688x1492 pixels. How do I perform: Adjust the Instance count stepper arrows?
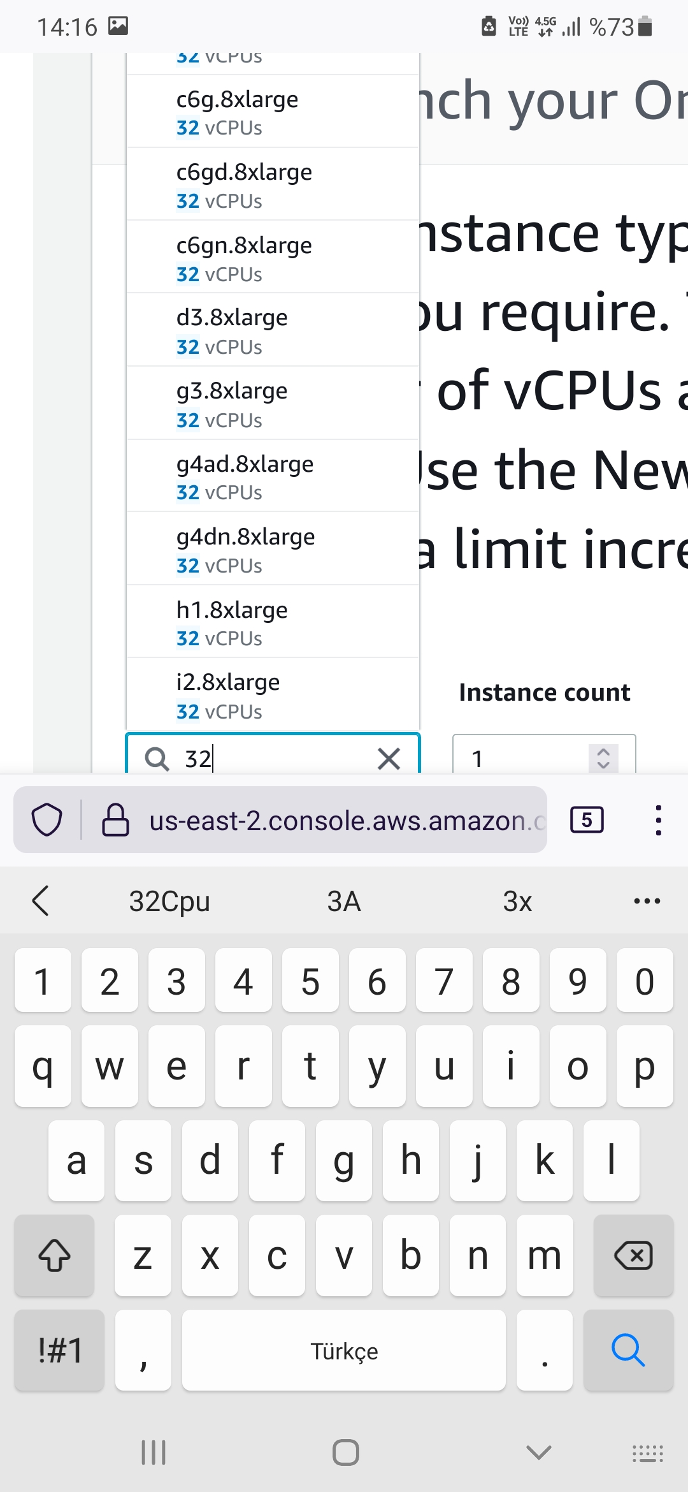point(603,758)
